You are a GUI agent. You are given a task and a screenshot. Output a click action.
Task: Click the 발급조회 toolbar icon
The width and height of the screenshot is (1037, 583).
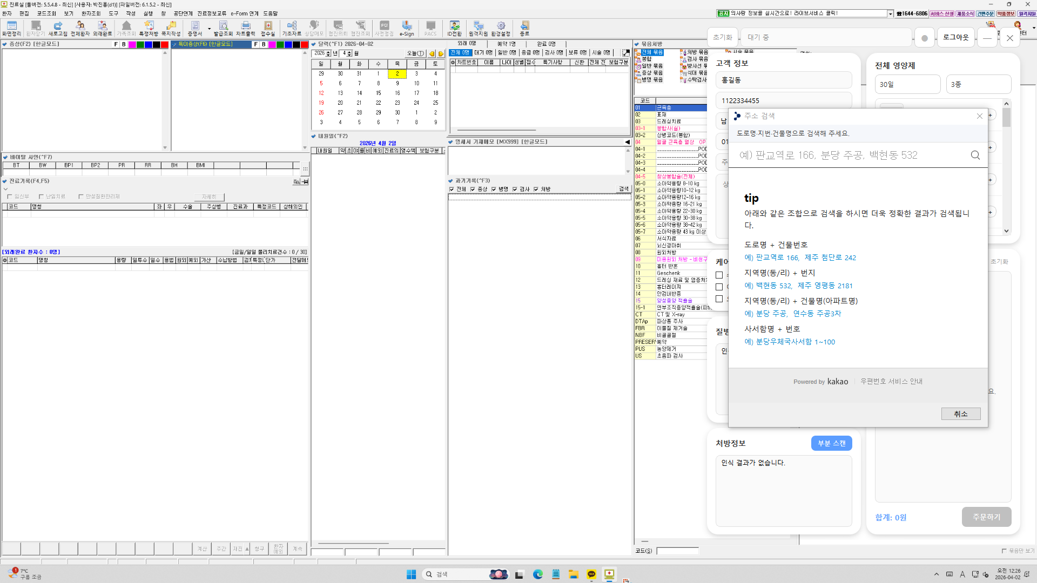click(223, 29)
